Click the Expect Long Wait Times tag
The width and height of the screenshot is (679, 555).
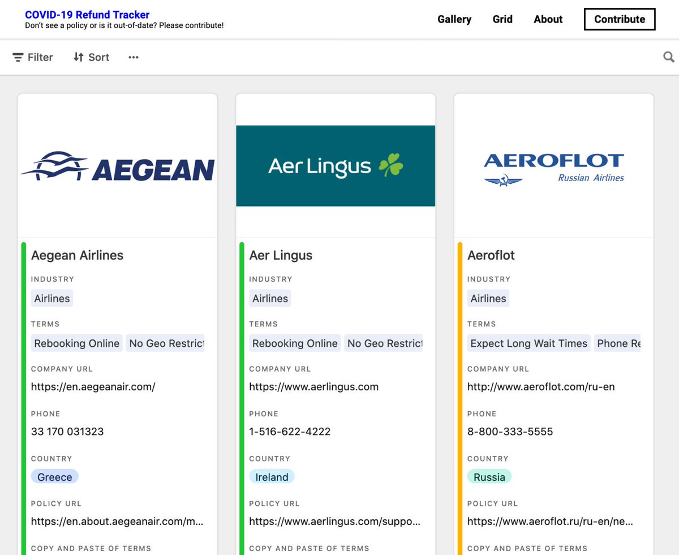coord(529,343)
